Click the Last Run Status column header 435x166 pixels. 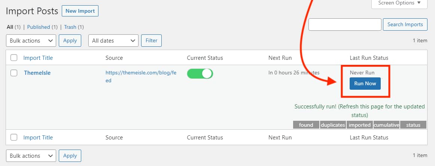[369, 58]
